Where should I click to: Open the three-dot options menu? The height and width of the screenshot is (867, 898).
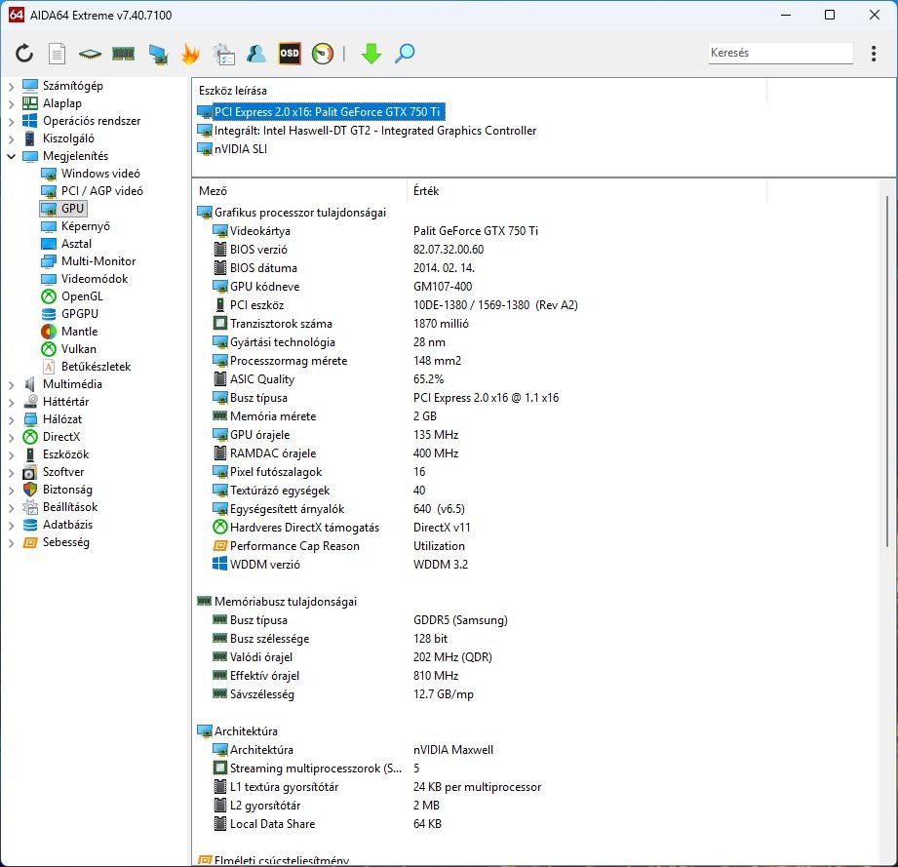874,54
